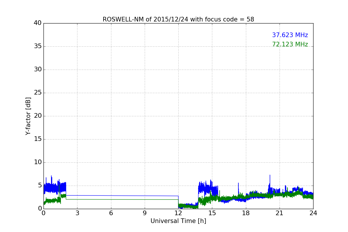Select the green 72.123 MHz legend label
348x232 pixels.
(x=290, y=44)
